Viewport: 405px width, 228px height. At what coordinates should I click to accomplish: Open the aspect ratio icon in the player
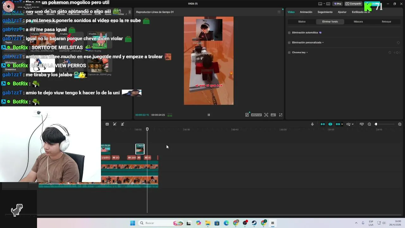pos(273,115)
